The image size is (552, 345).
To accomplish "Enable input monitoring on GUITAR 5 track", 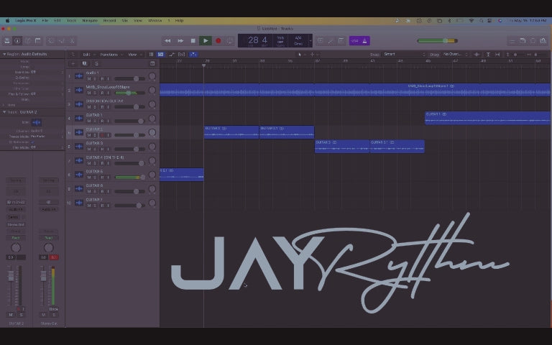I will 109,178.
